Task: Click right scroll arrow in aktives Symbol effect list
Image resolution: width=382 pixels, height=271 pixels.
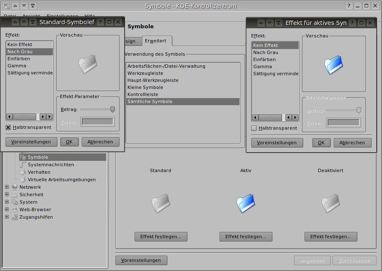Action: tap(295, 118)
